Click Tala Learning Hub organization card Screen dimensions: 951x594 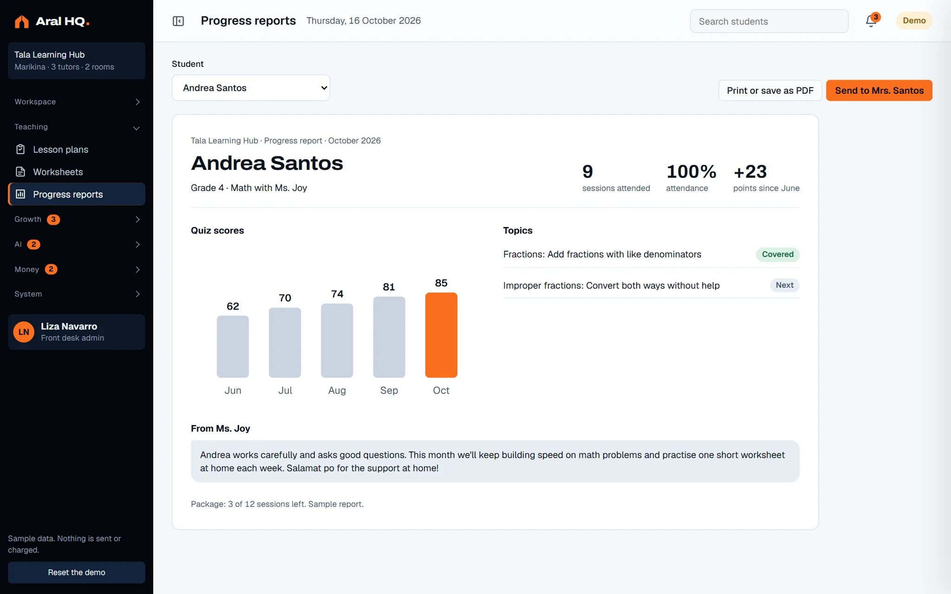[77, 60]
